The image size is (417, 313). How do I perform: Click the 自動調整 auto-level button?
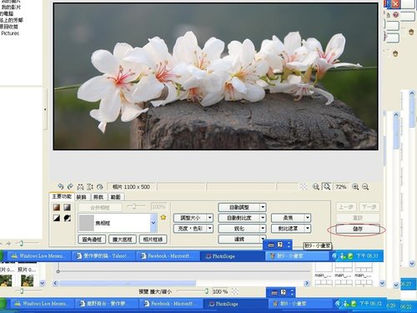239,207
